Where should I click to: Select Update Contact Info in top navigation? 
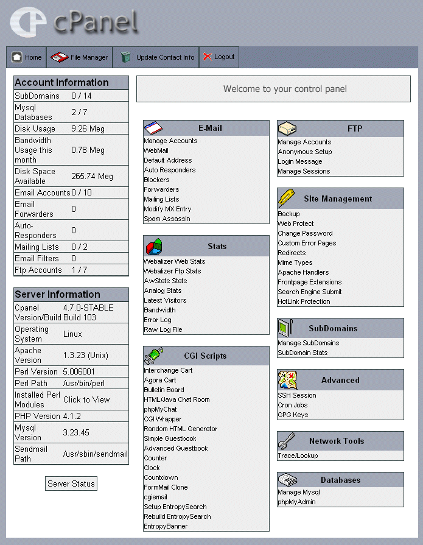(165, 57)
